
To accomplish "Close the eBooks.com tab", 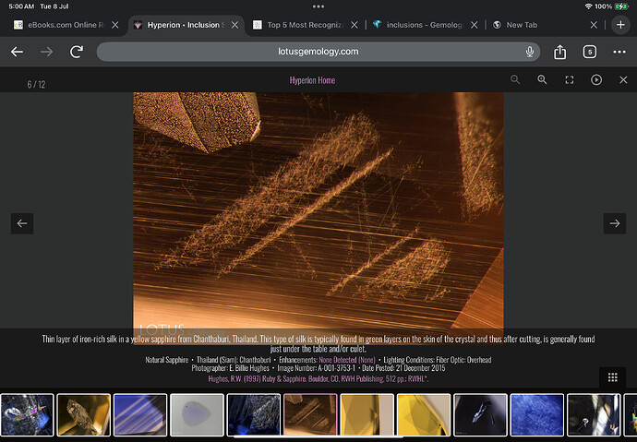I will (115, 25).
